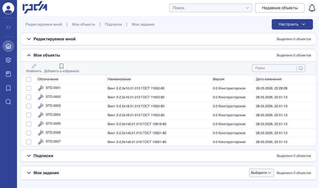Sort by Наименование column header
The width and height of the screenshot is (319, 188).
[x=119, y=79]
